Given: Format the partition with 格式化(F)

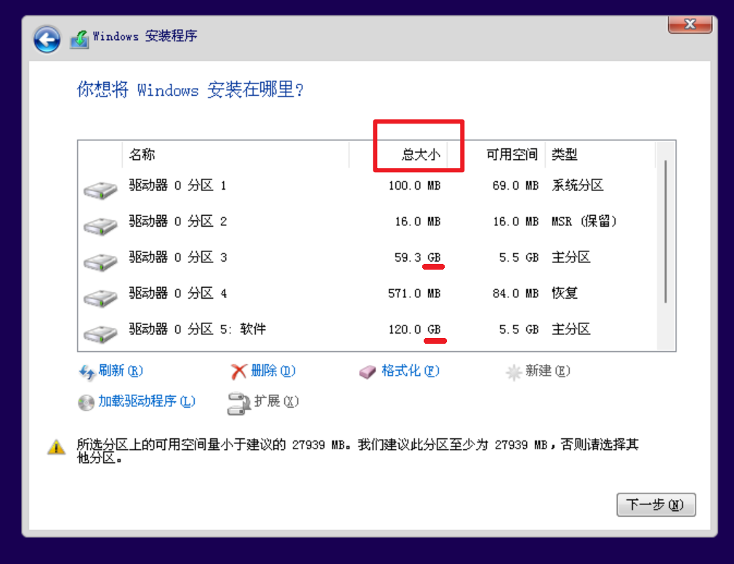Looking at the screenshot, I should coord(411,371).
